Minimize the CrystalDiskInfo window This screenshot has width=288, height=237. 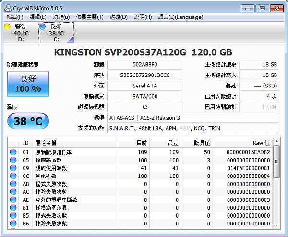248,8
